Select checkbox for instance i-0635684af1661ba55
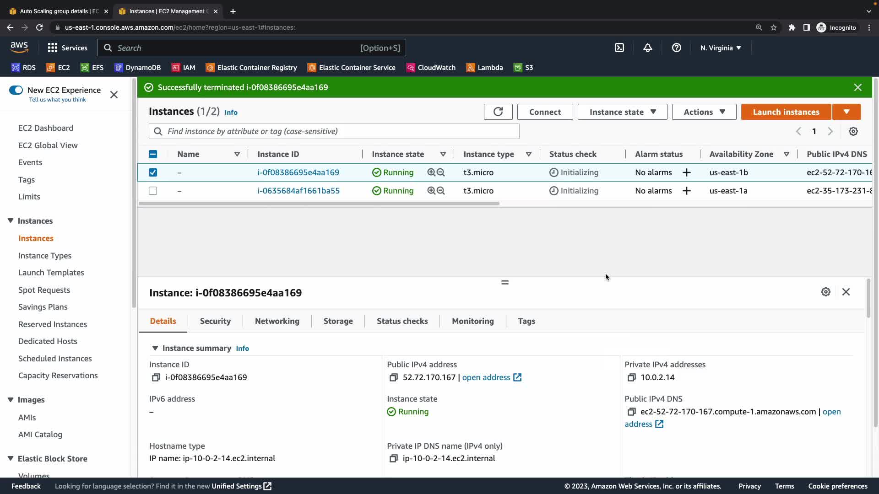Image resolution: width=879 pixels, height=494 pixels. click(x=153, y=191)
